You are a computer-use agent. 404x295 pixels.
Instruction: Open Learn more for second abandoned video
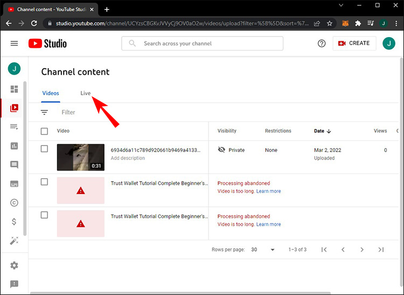pyautogui.click(x=268, y=224)
